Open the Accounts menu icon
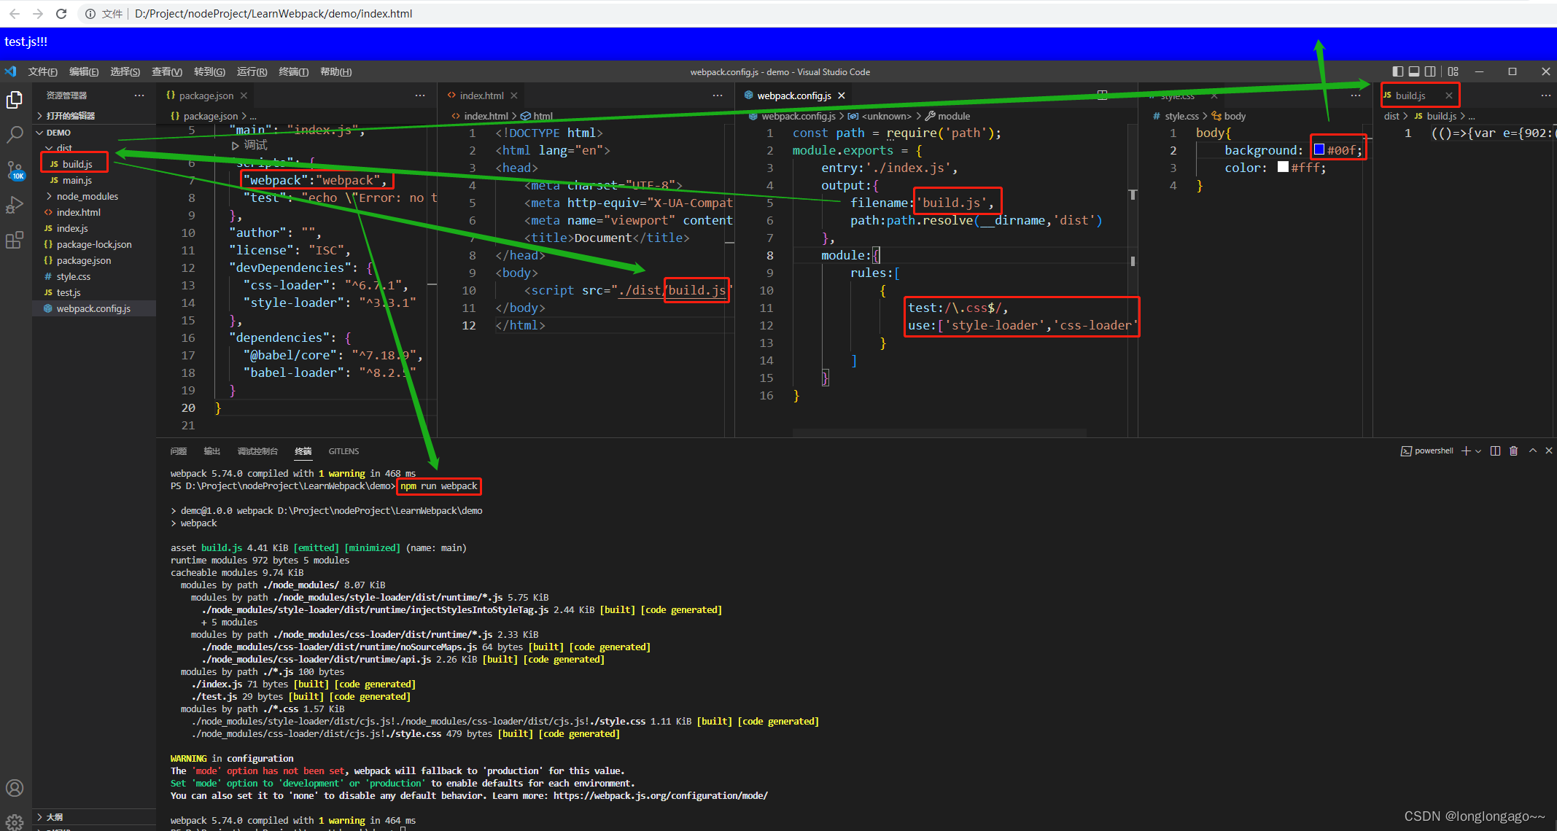 click(x=15, y=788)
